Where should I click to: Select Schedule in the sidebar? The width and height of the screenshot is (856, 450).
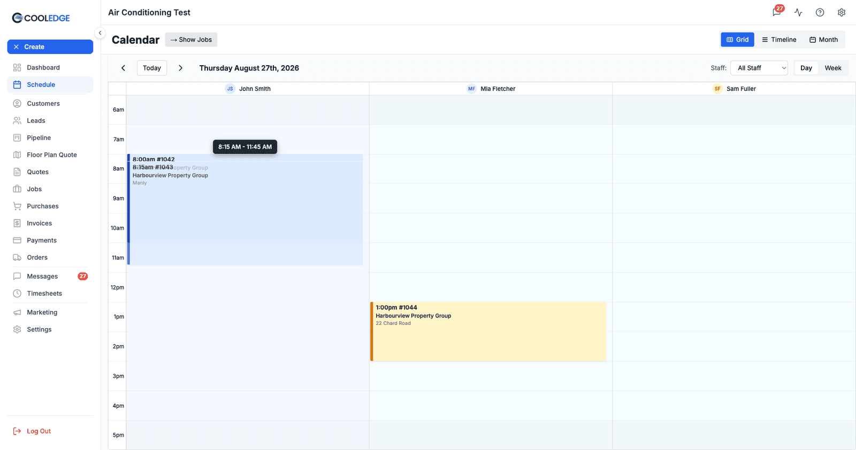coord(50,84)
